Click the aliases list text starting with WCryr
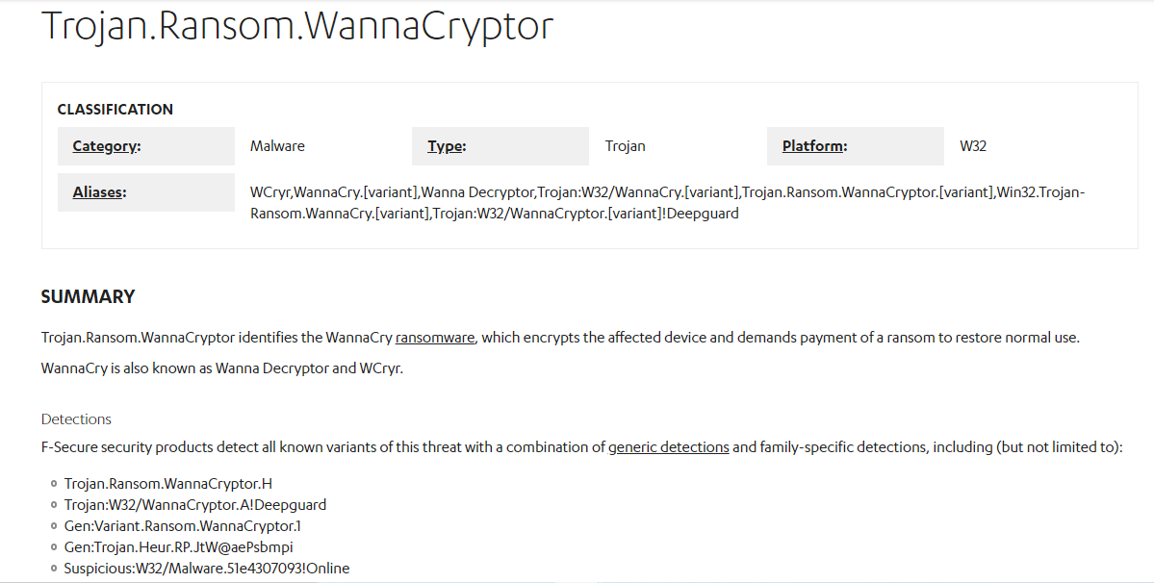This screenshot has width=1154, height=583. pyautogui.click(x=667, y=203)
